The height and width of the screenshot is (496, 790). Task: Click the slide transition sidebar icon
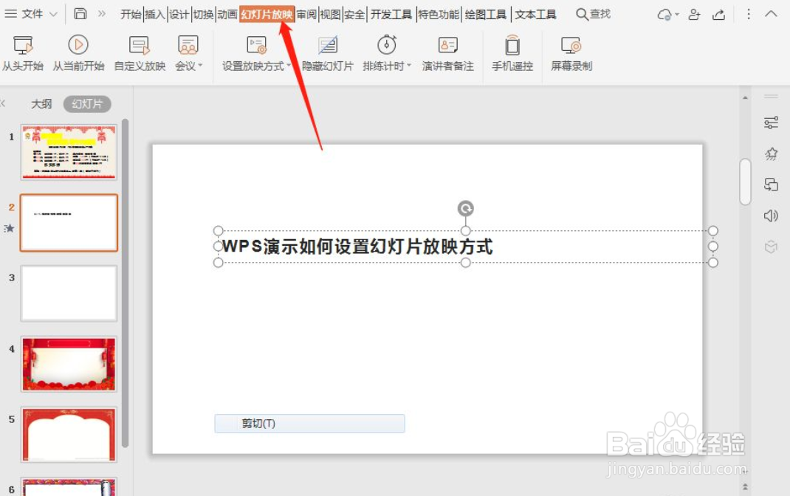point(771,185)
